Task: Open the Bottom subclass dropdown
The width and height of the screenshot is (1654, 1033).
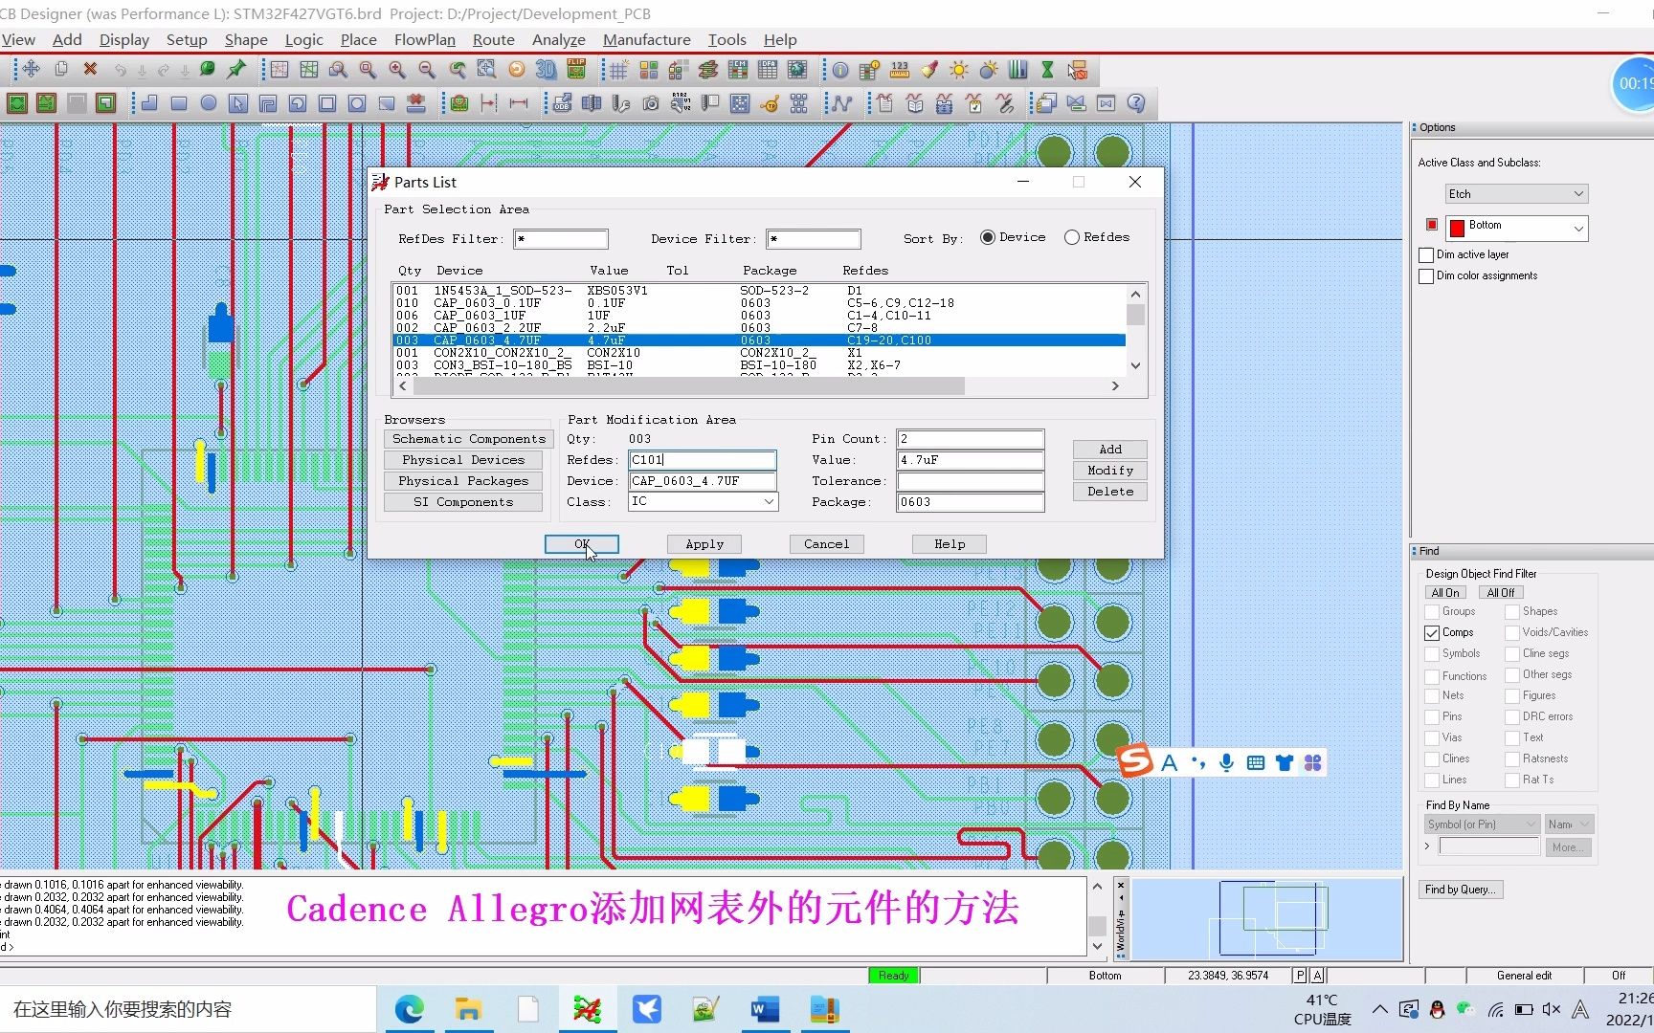Action: click(1516, 228)
